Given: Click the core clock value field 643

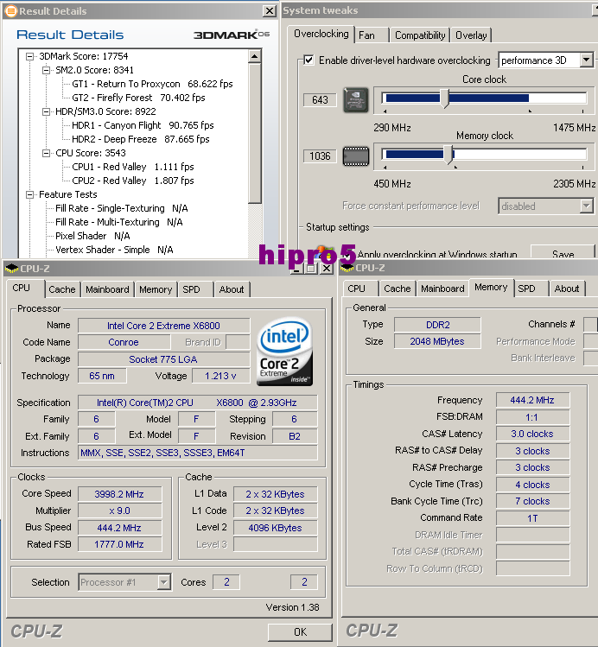Looking at the screenshot, I should 320,100.
